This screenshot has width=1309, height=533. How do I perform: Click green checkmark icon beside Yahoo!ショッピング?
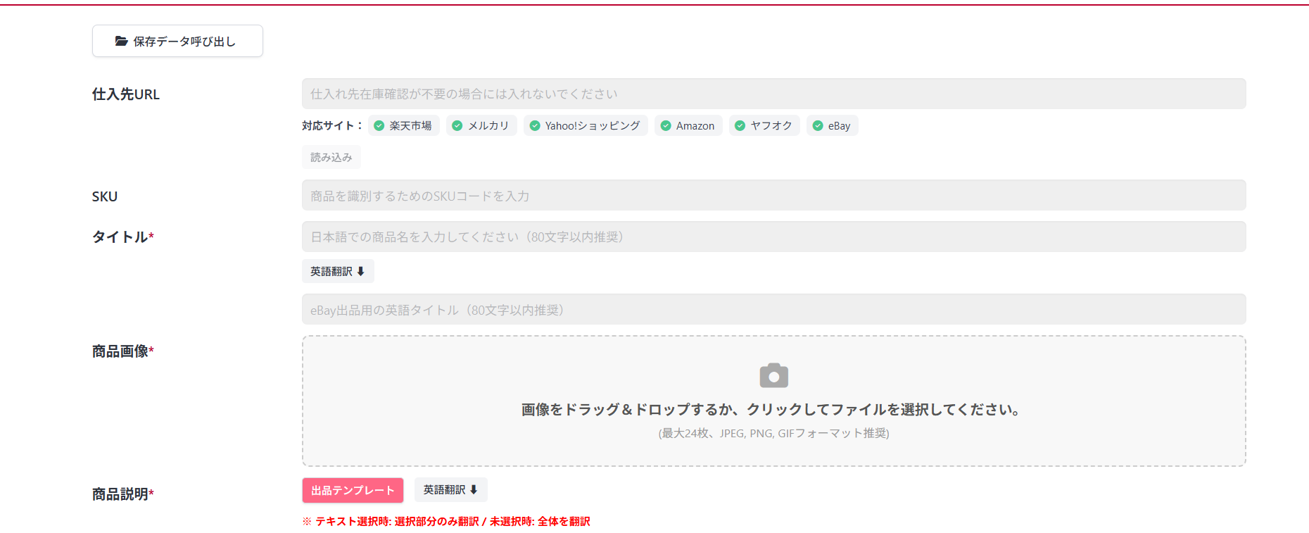point(535,126)
